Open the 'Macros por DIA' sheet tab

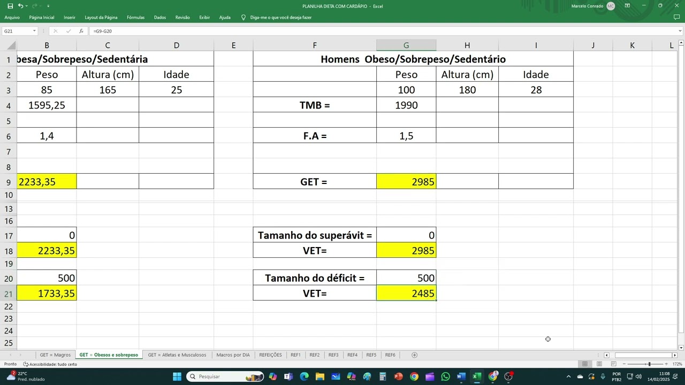233,355
